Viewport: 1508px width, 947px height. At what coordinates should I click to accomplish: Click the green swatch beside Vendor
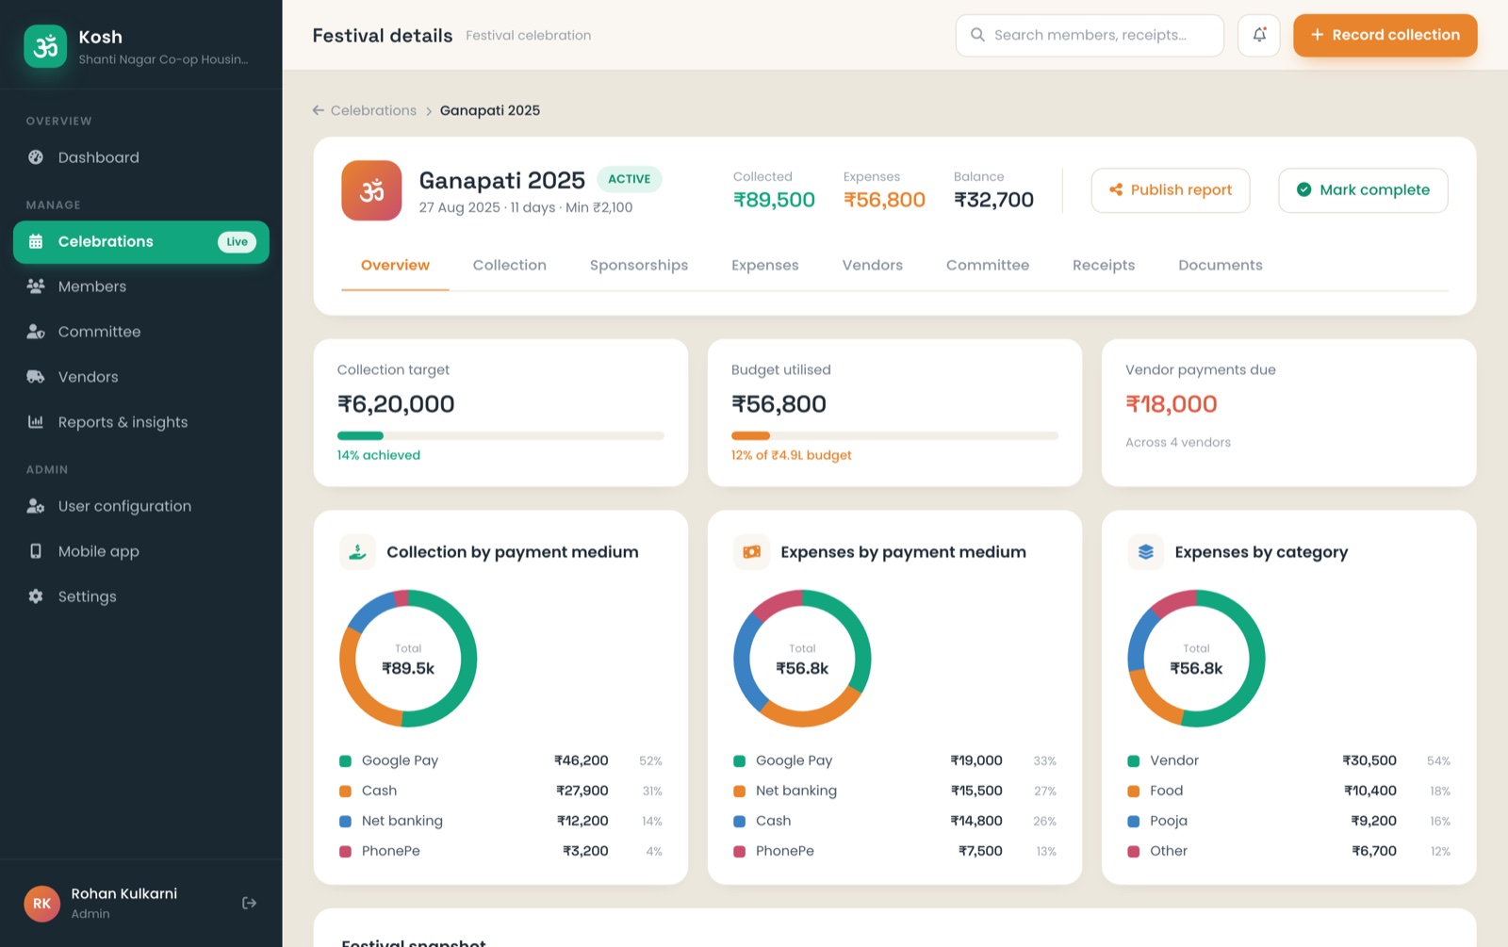click(x=1133, y=761)
